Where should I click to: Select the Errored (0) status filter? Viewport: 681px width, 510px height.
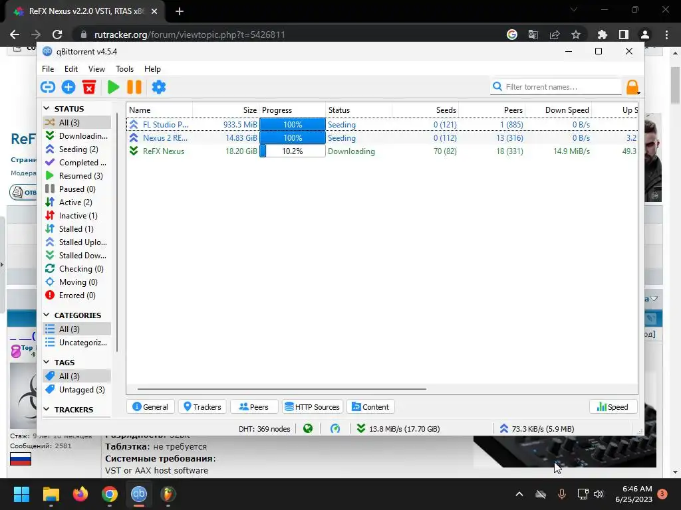[77, 296]
